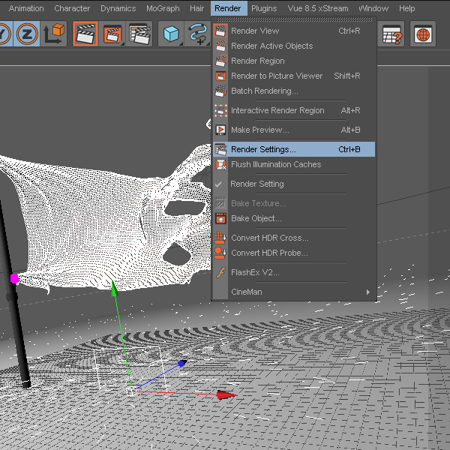
Task: Click the coordinate system cube icon
Action: click(54, 34)
